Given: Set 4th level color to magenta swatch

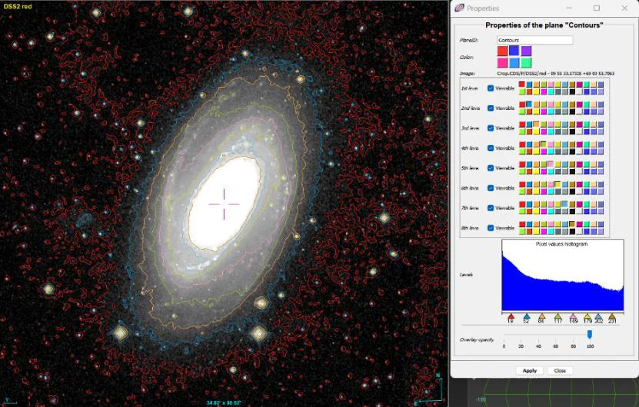Looking at the screenshot, I should 544,151.
